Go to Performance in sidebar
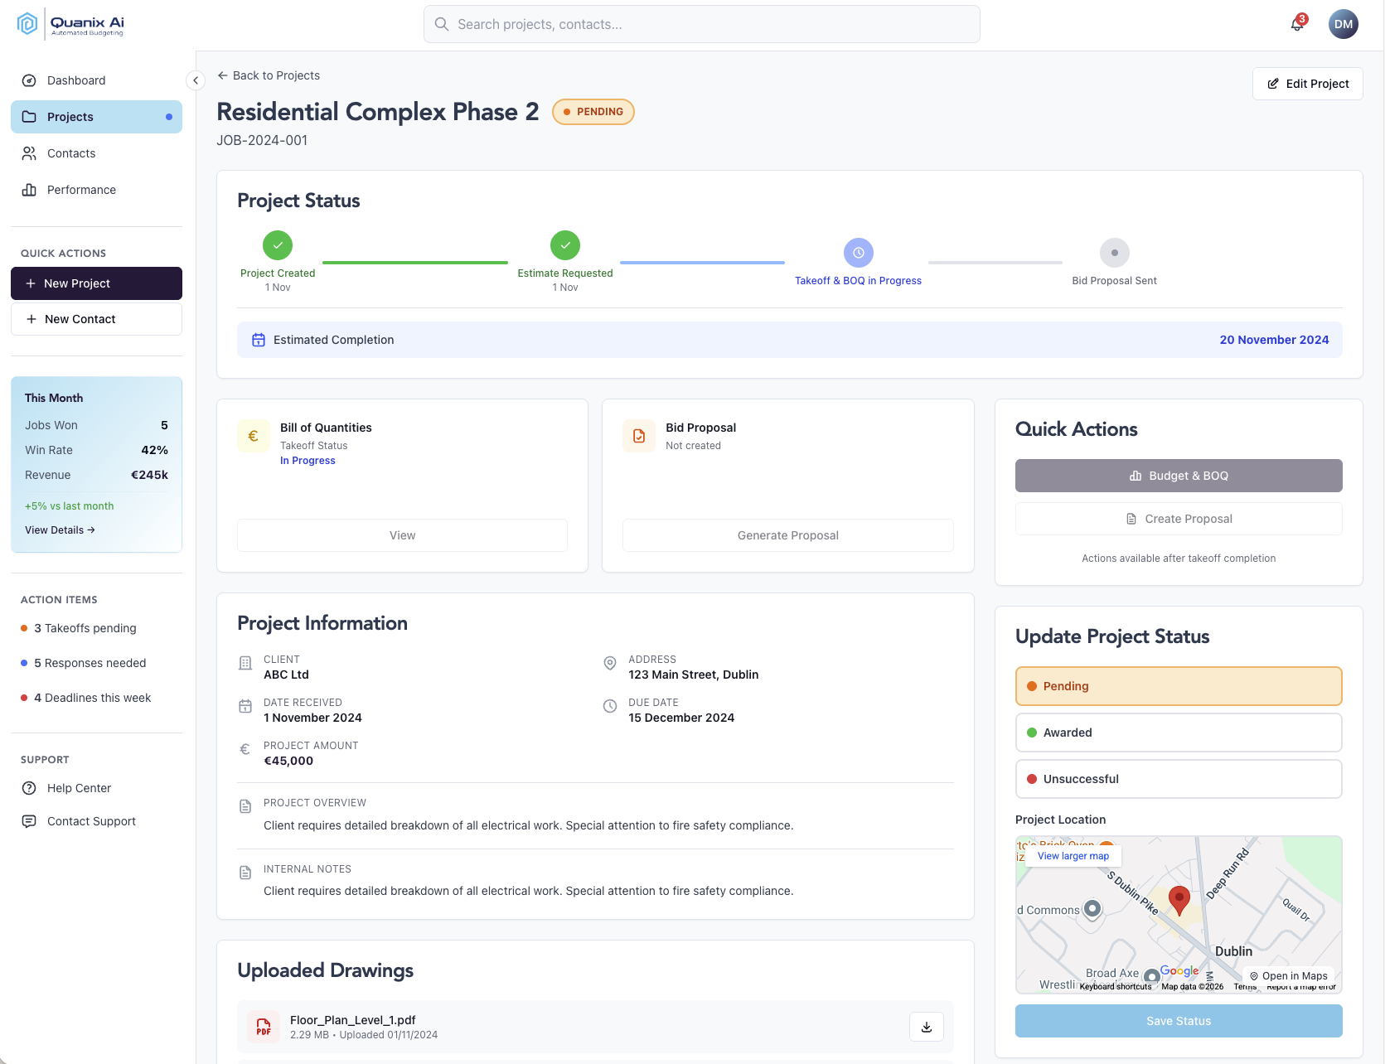Screen dimensions: 1385x1064 (81, 190)
